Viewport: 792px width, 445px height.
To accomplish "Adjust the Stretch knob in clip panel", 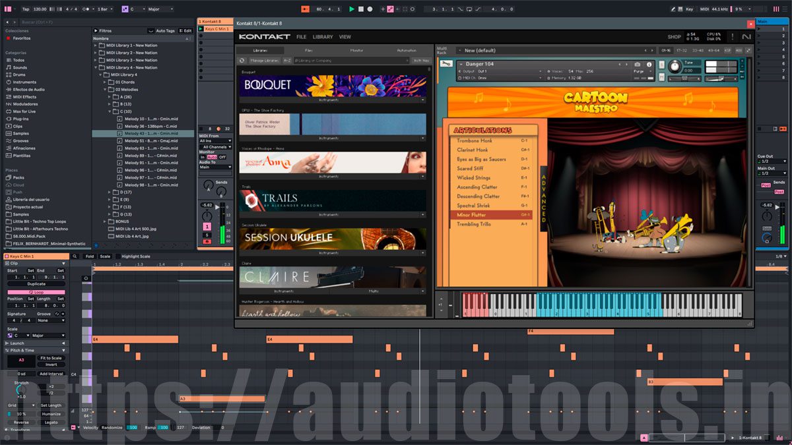I will (21, 389).
